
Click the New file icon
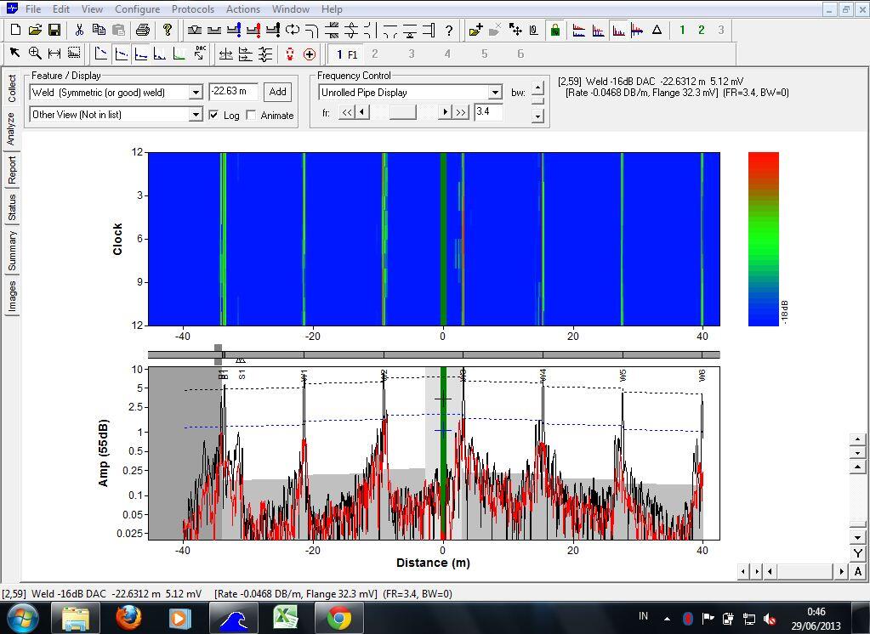pos(15,30)
